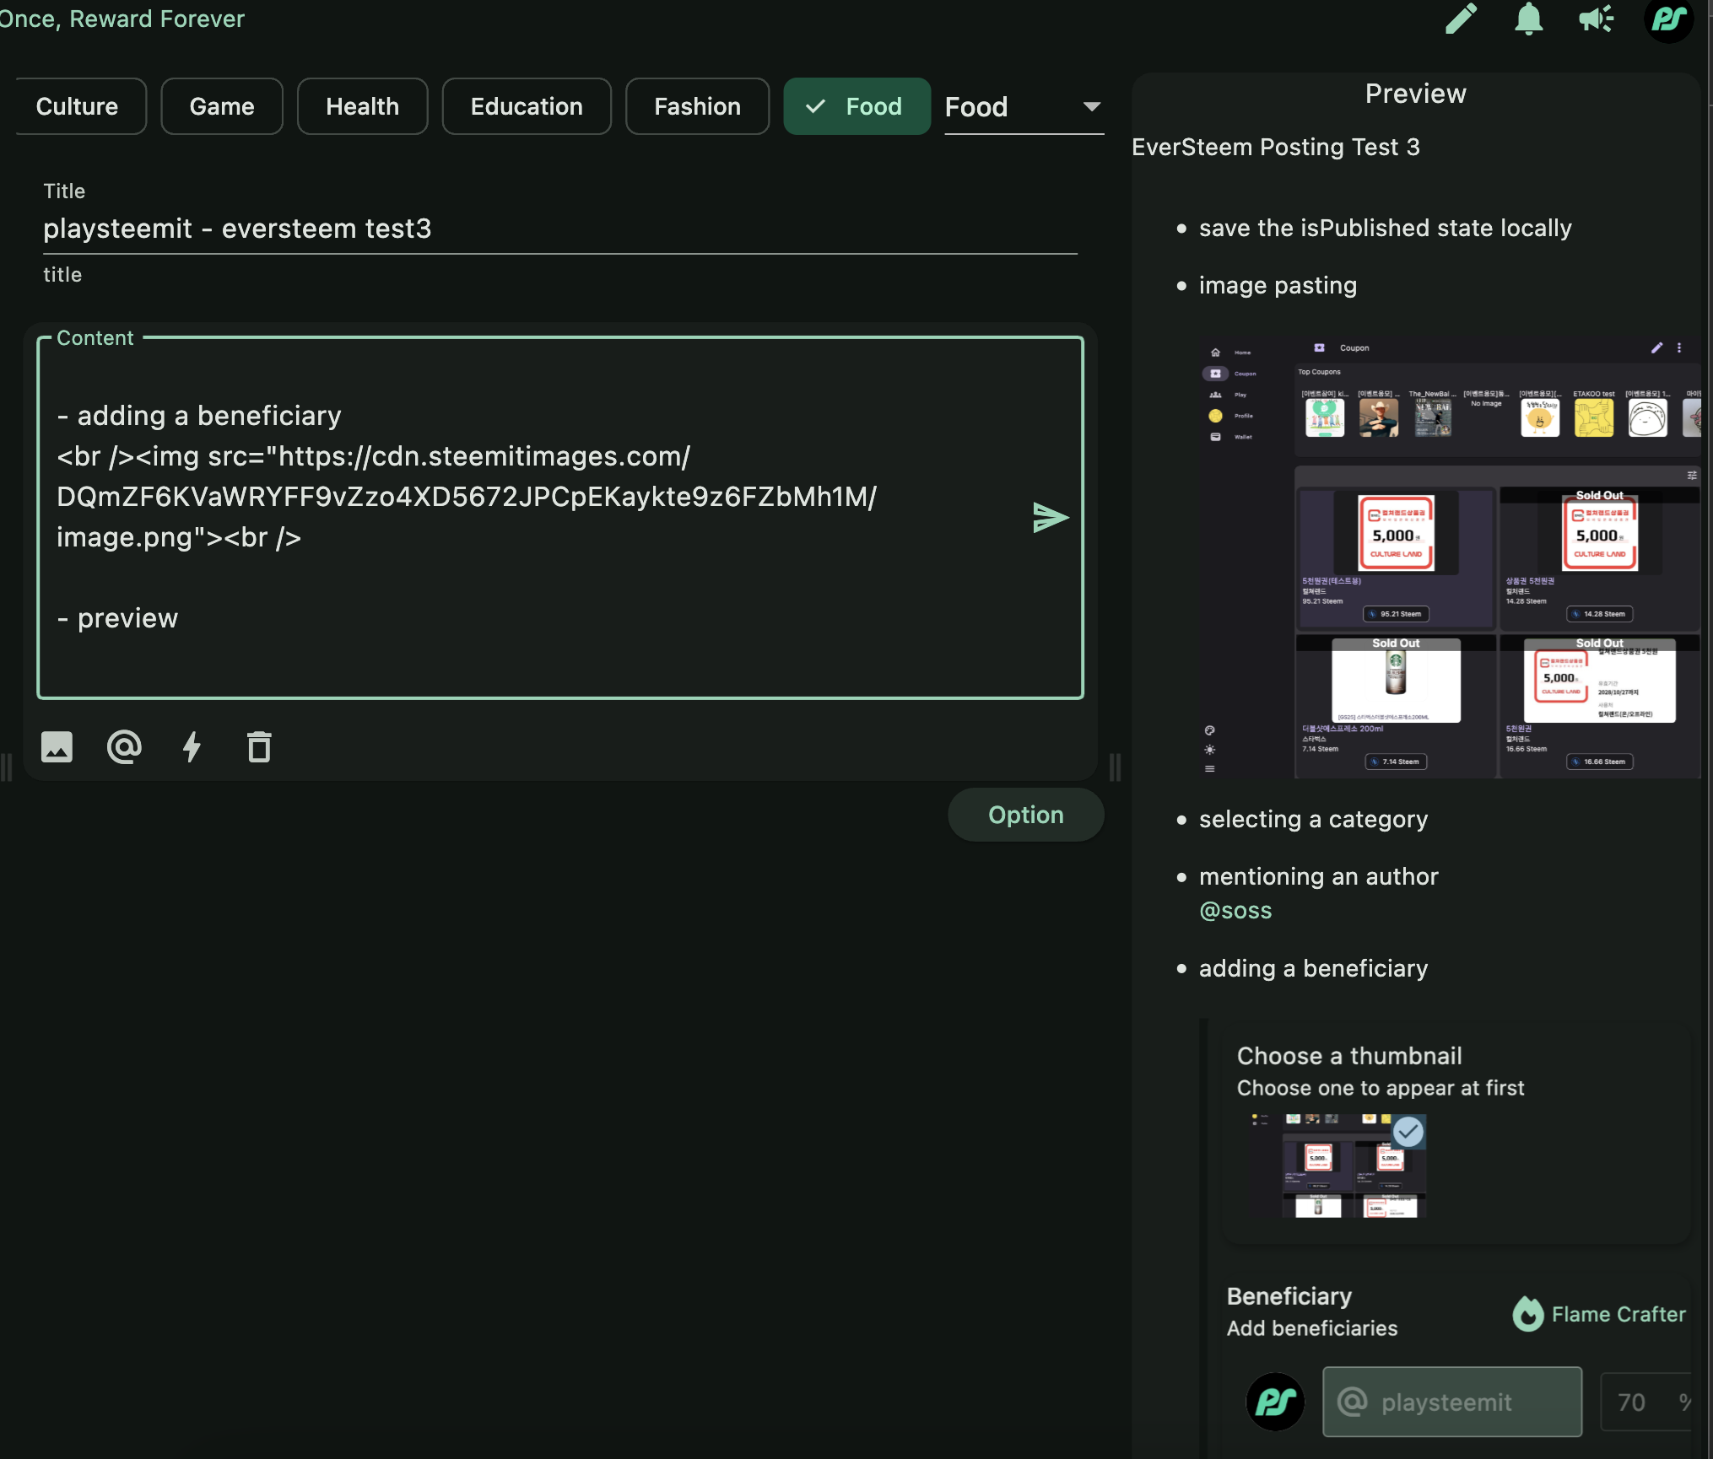
Task: Click the Food dropdown arrow
Action: tap(1091, 107)
